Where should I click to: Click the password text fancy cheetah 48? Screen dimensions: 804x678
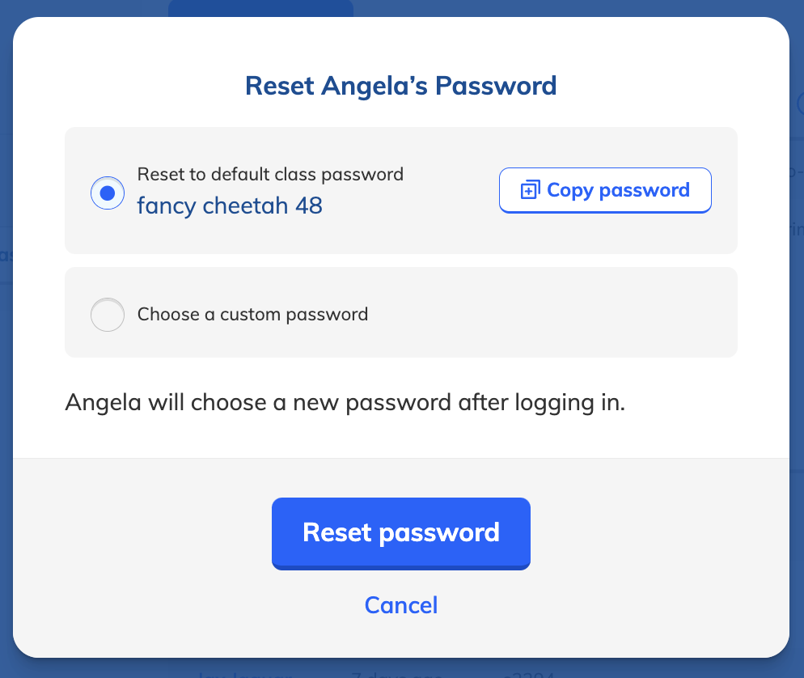click(229, 205)
